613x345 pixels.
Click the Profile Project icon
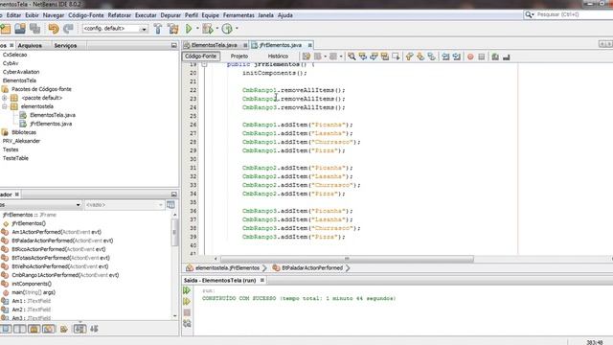(x=227, y=29)
